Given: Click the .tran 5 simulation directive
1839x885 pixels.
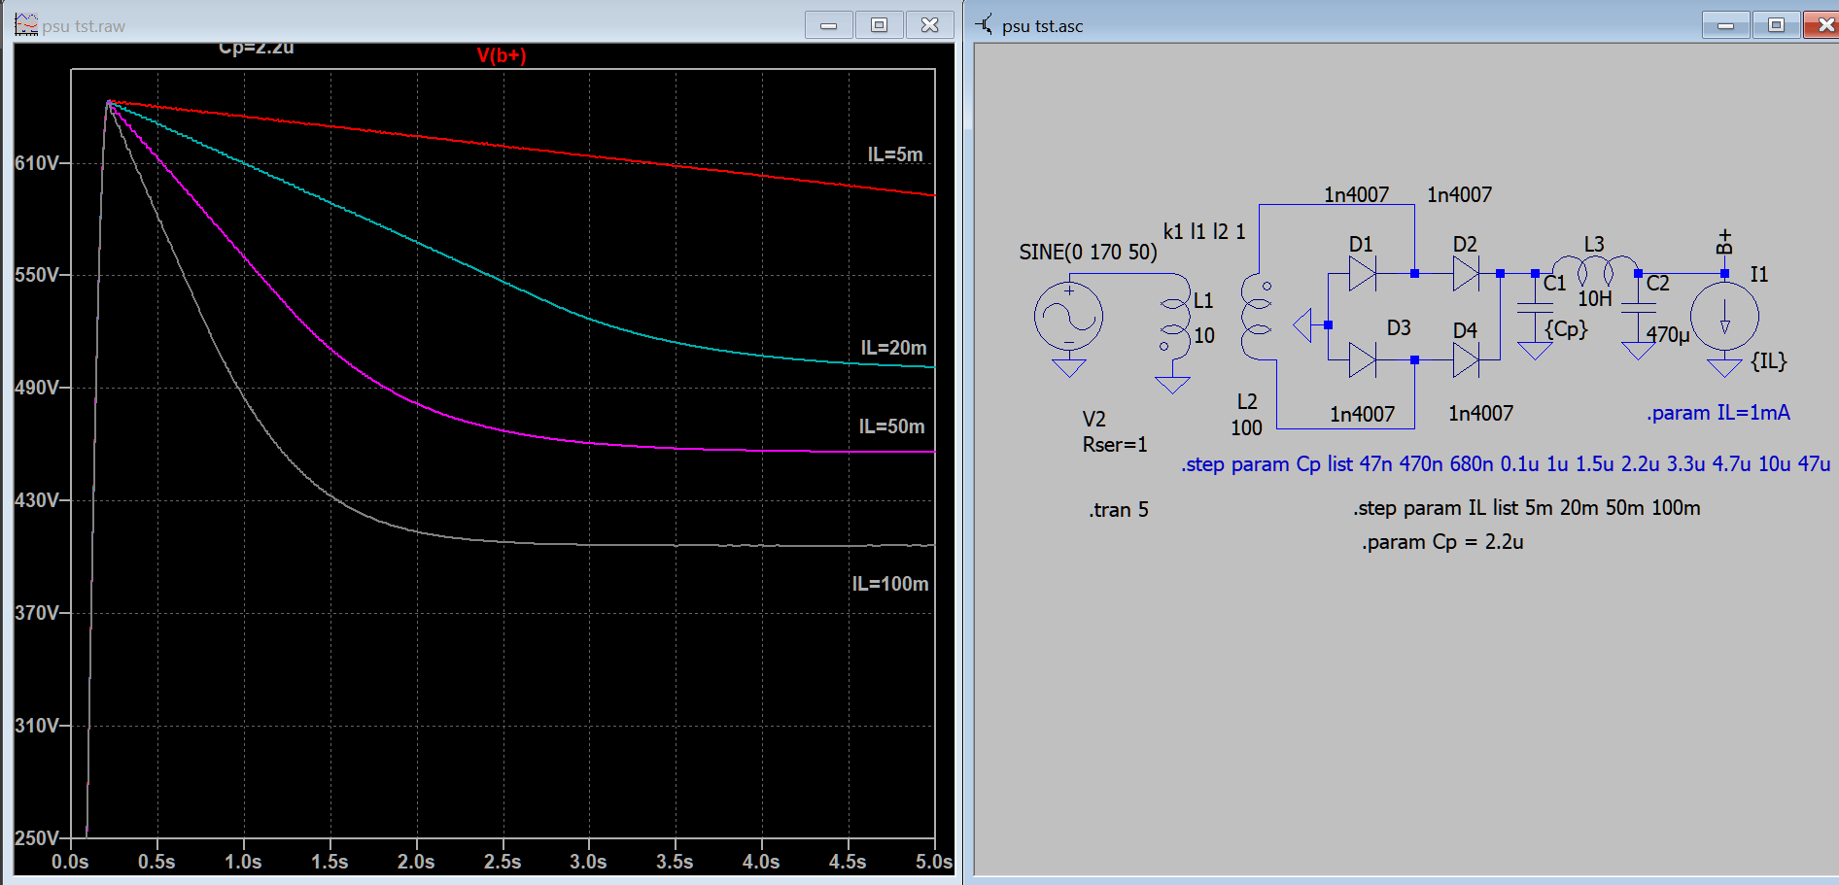Looking at the screenshot, I should pyautogui.click(x=1119, y=510).
